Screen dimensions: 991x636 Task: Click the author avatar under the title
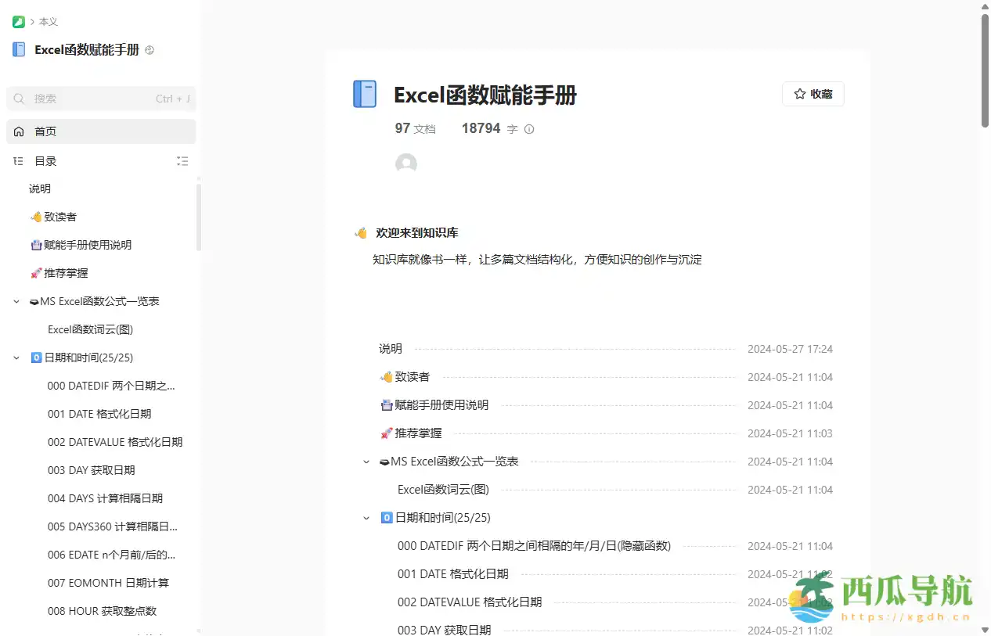click(x=405, y=163)
